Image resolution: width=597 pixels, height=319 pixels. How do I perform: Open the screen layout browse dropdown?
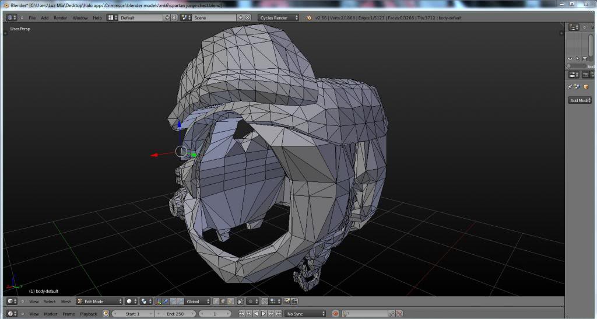[112, 18]
